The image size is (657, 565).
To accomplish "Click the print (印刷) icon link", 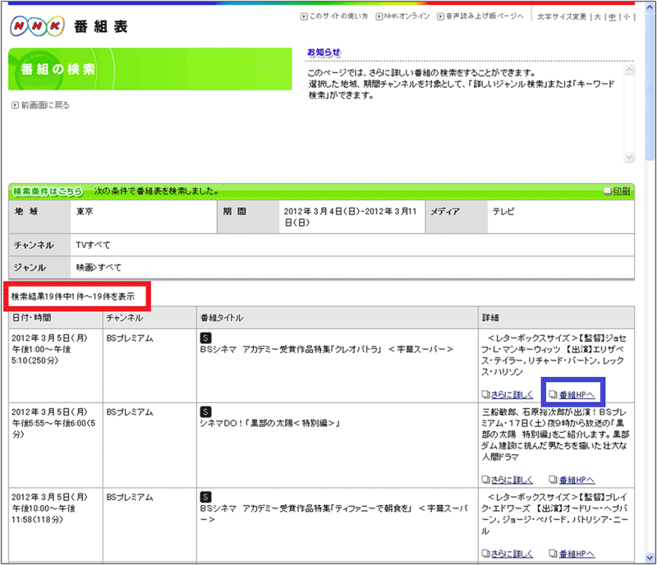I will [616, 191].
